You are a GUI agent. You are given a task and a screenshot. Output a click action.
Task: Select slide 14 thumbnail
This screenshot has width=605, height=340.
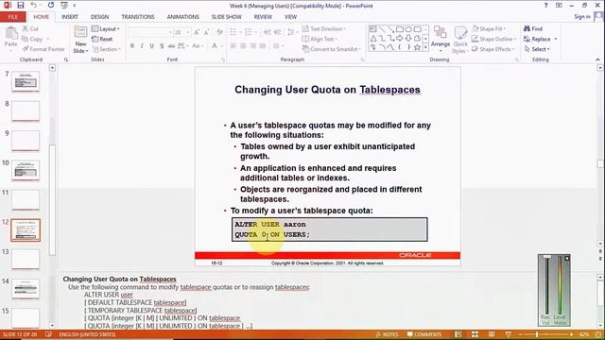coord(26,288)
